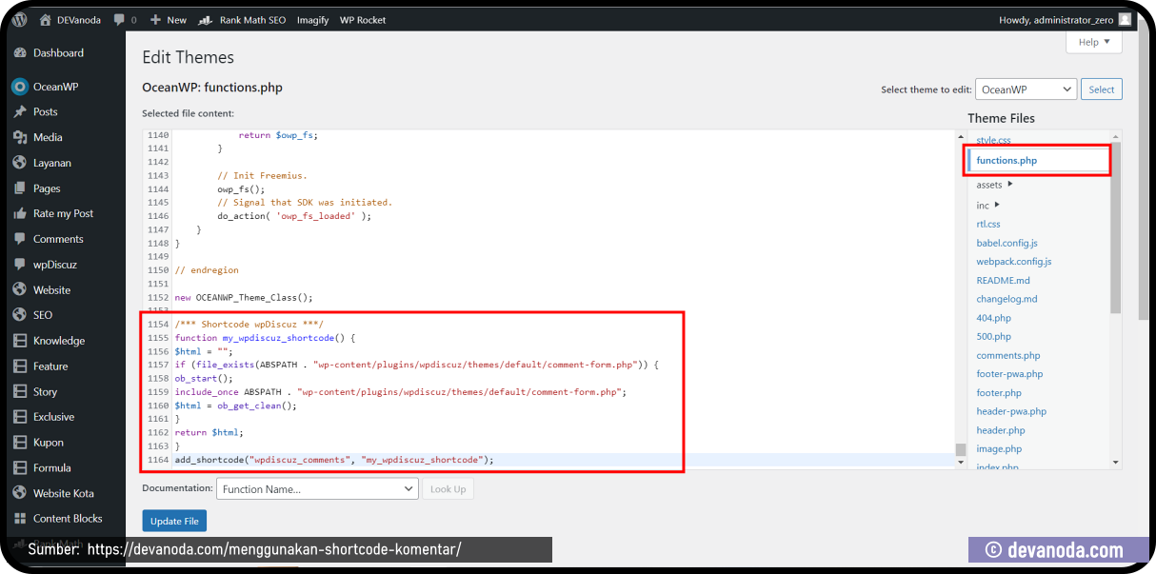Screen dimensions: 1156x574
Task: Click the user avatar next to administrator_zero
Action: 1125,19
